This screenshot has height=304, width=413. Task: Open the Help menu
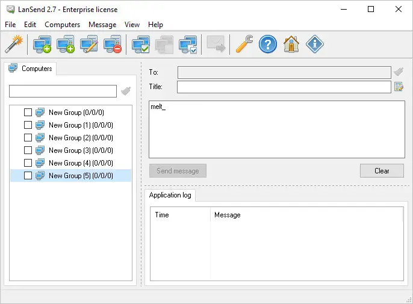(155, 25)
